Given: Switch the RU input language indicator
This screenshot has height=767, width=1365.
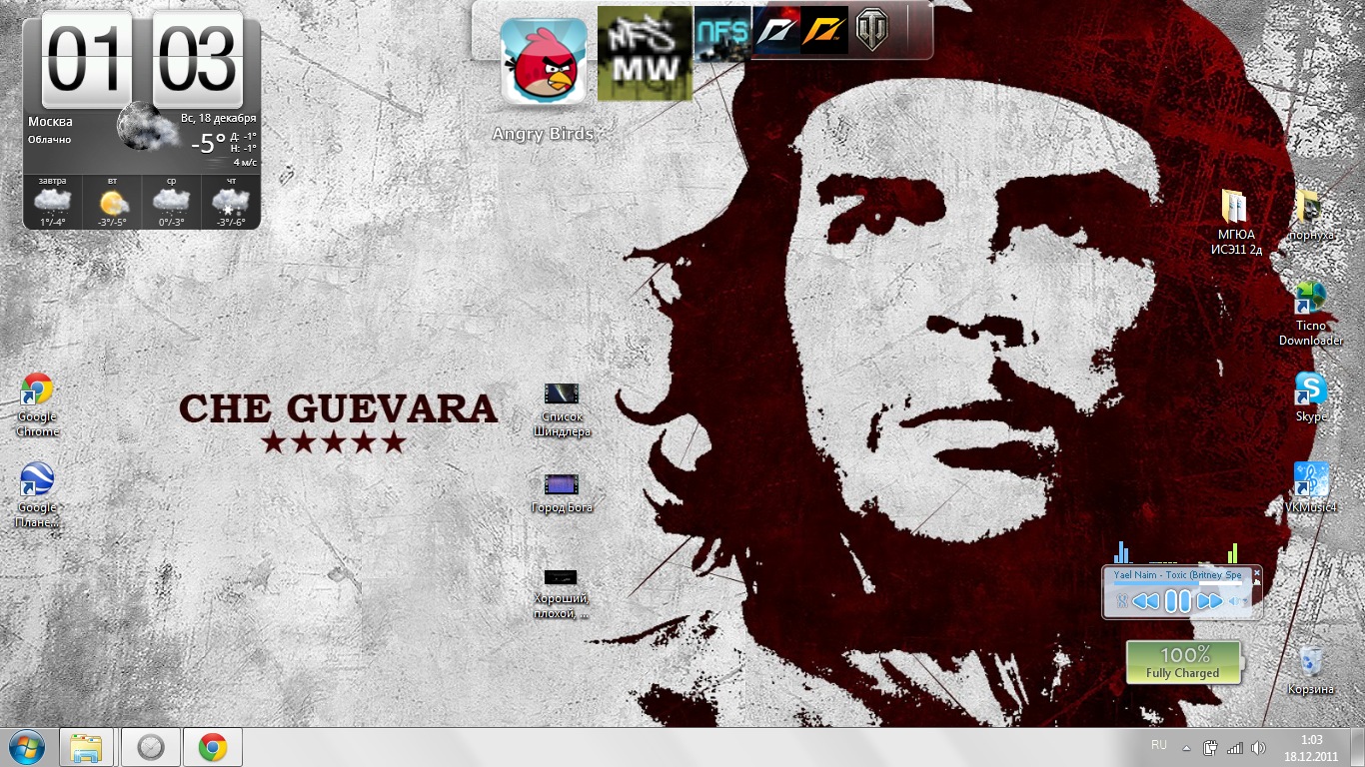Looking at the screenshot, I should [x=1159, y=745].
